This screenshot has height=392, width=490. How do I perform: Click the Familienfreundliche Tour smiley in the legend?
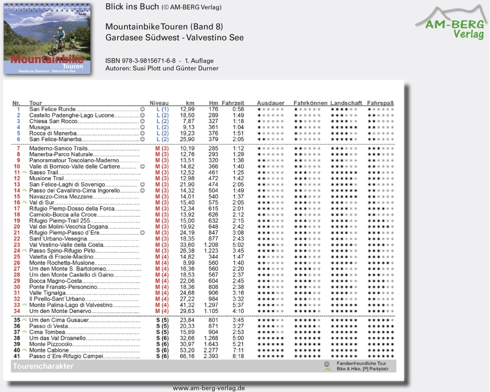click(327, 364)
